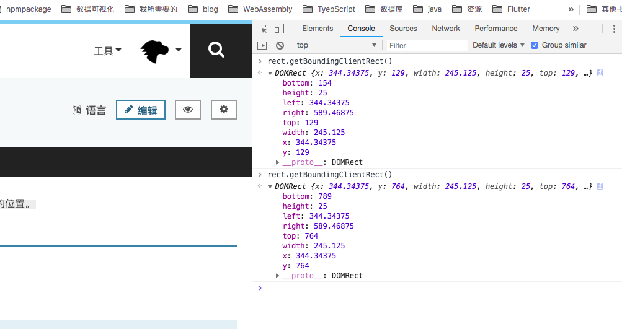Switch to the Elements tab
622x329 pixels.
point(318,29)
